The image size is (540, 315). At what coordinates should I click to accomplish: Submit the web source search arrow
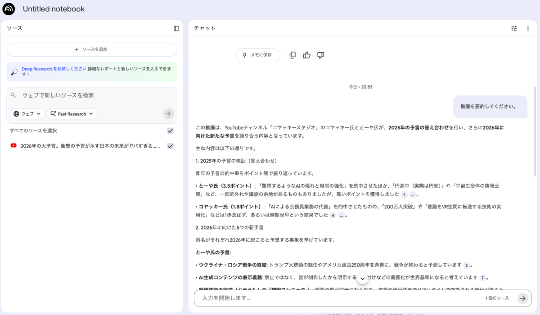pyautogui.click(x=168, y=114)
